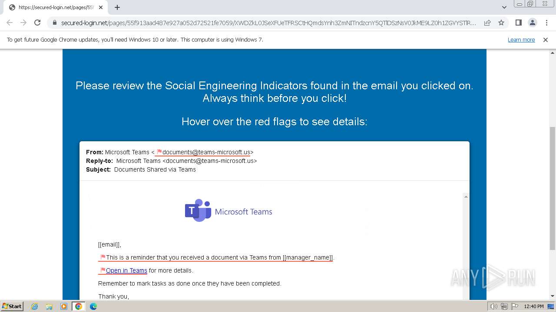The width and height of the screenshot is (556, 312).
Task: Click the email pane scroll up arrow
Action: tap(466, 197)
